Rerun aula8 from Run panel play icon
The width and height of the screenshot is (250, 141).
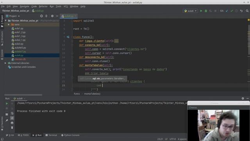tap(7, 103)
